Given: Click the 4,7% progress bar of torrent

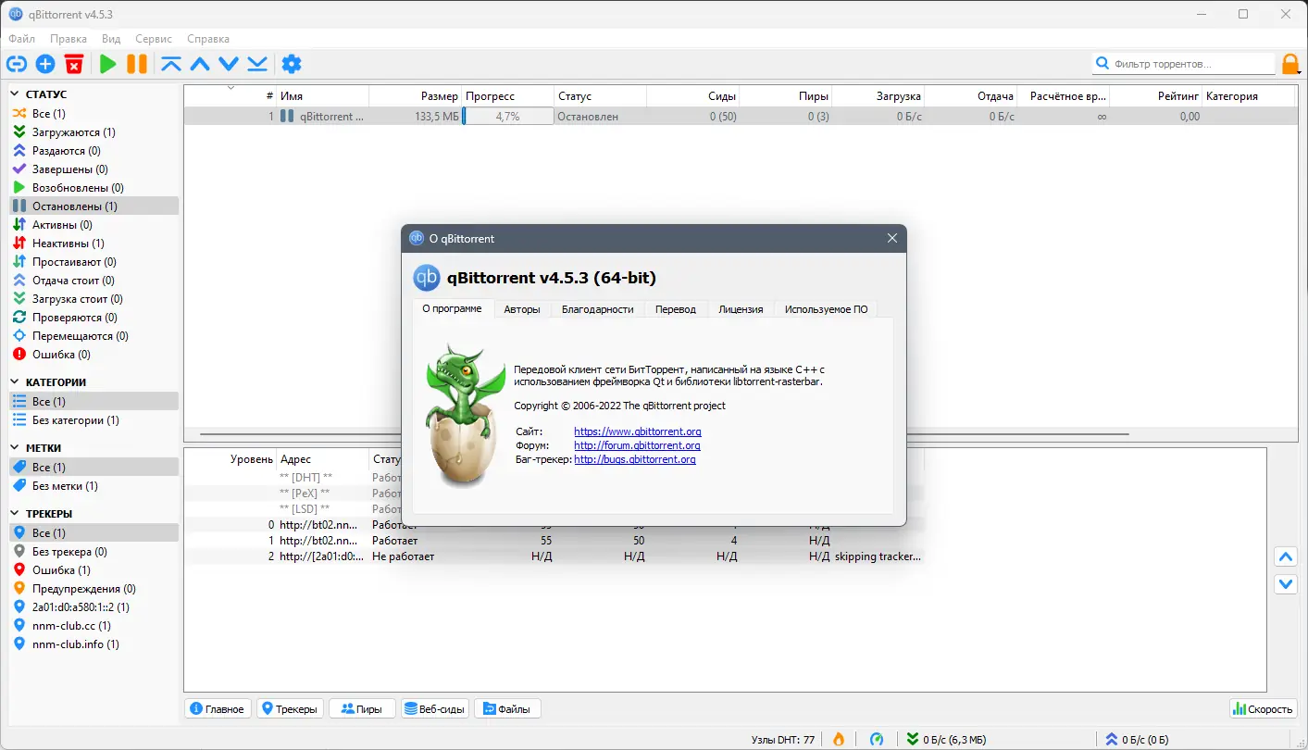Looking at the screenshot, I should coord(508,117).
